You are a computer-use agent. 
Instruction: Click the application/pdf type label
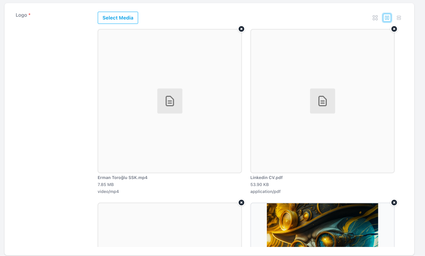(x=265, y=192)
